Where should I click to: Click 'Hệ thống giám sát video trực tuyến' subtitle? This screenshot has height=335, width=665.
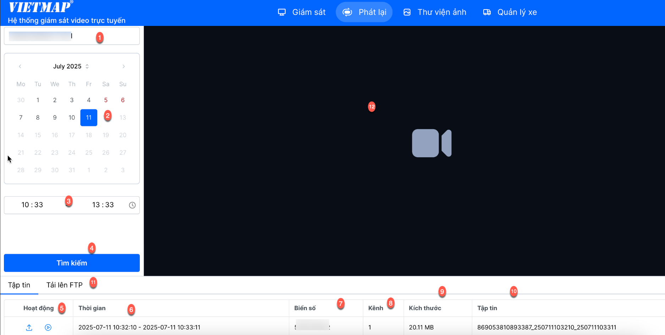(x=67, y=21)
